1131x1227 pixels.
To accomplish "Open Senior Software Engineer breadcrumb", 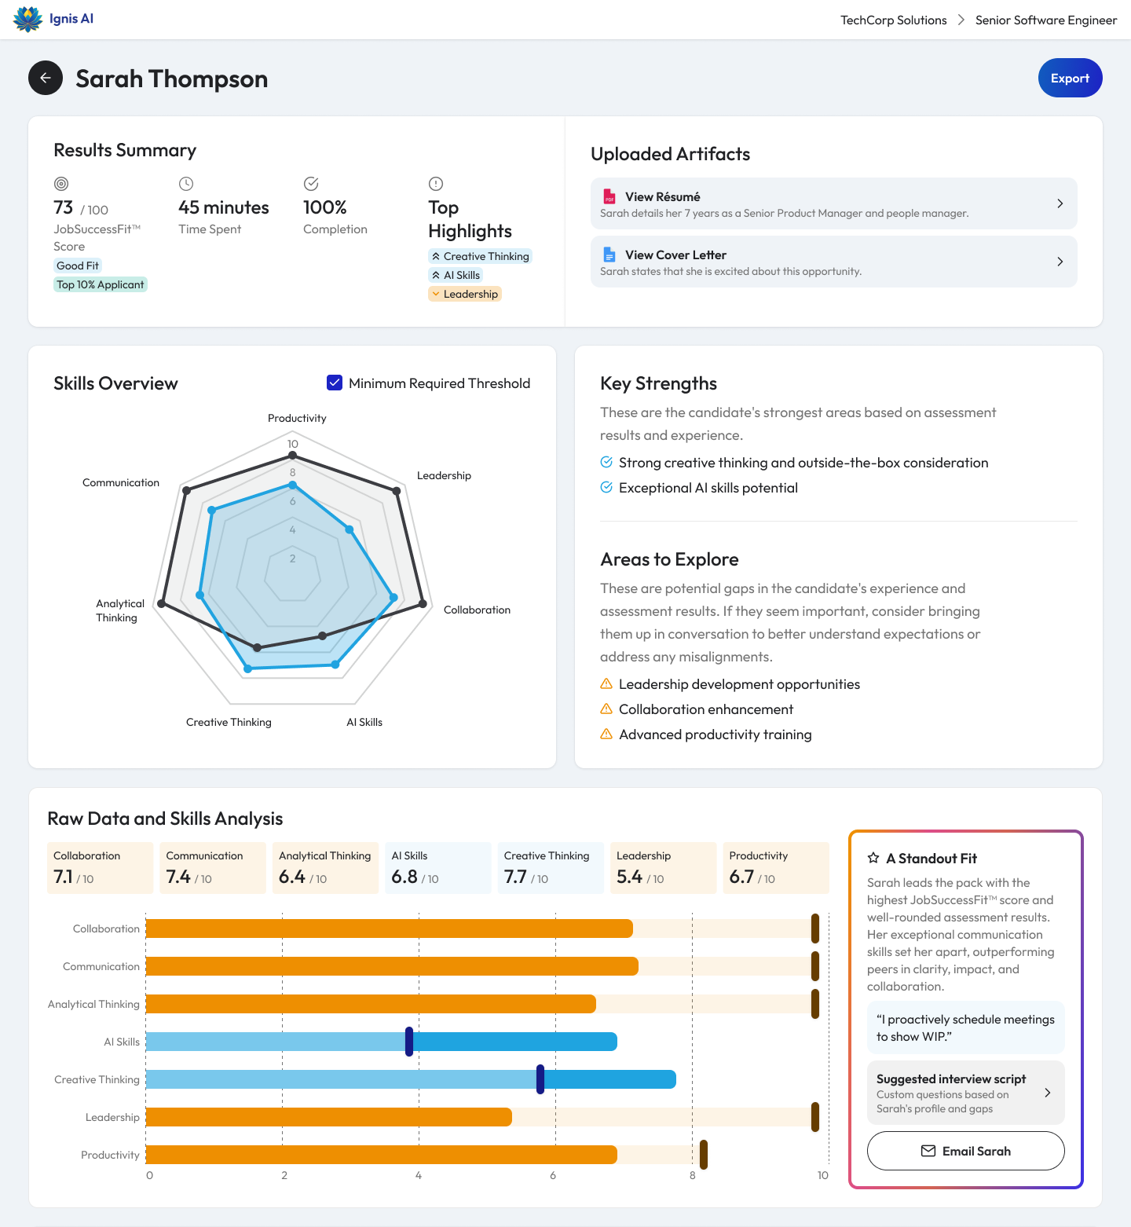I will point(1045,20).
